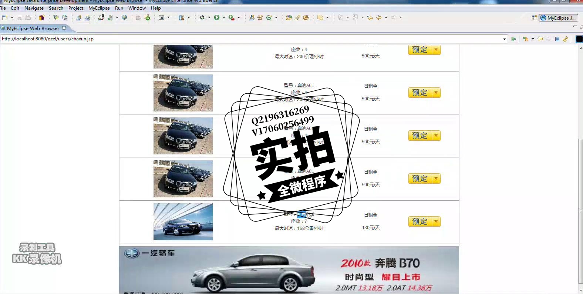Open the MyEclipse menu

[99, 8]
